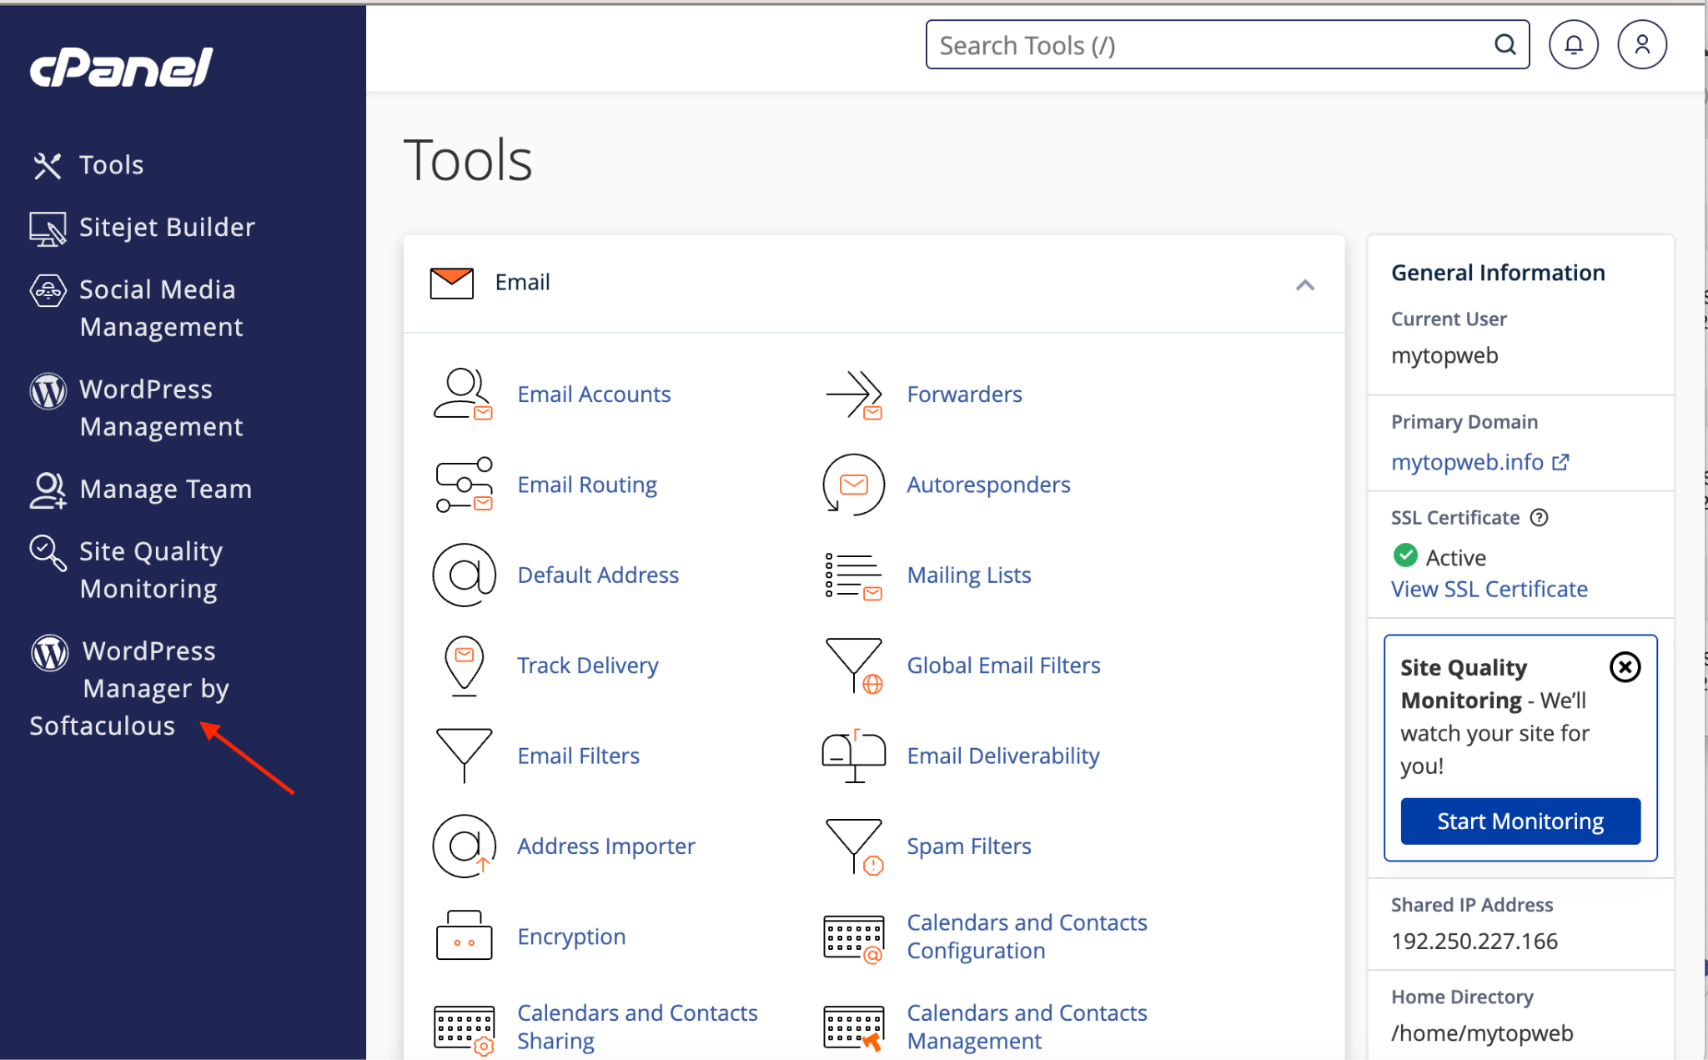Open the Email Deliverability link
Viewport: 1708px width, 1060px height.
(x=1003, y=756)
